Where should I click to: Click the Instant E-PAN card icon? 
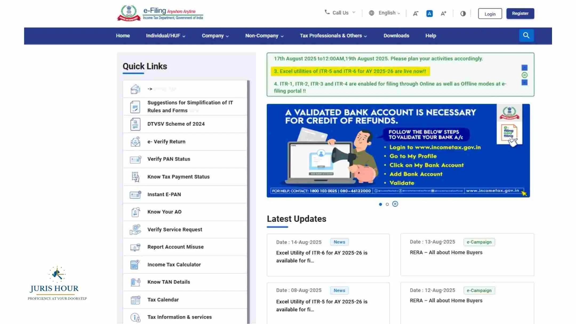point(135,194)
